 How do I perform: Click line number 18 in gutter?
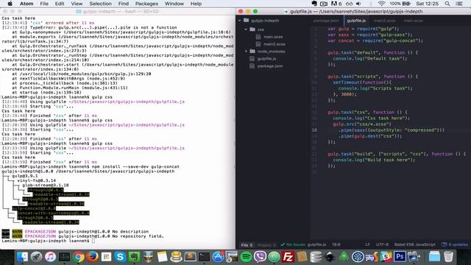(314, 130)
